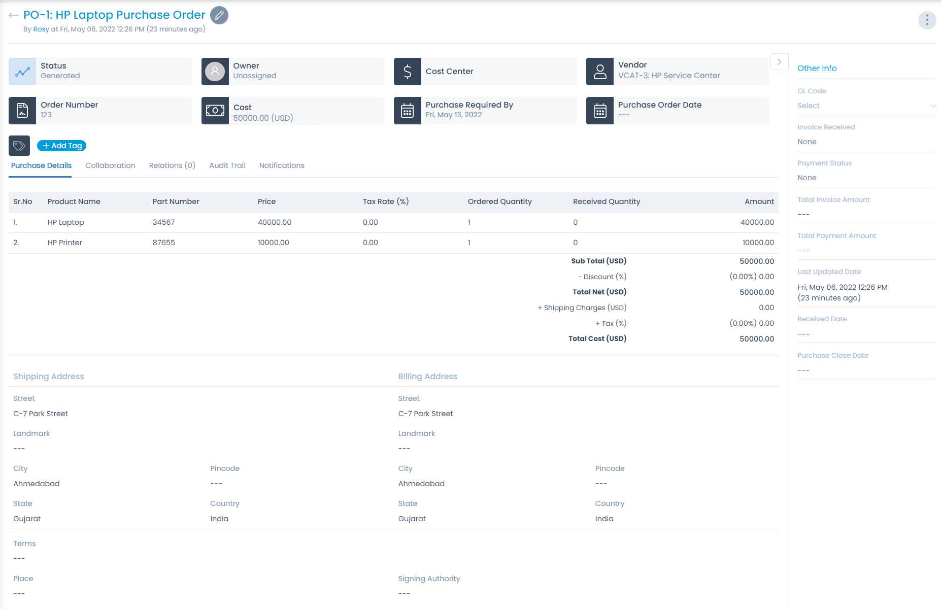Switch to the Collaboration tab

110,165
